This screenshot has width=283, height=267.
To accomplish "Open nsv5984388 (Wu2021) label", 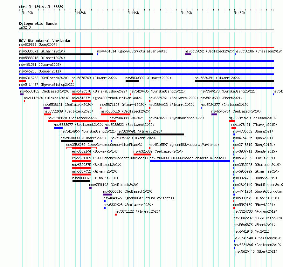I will (x=128, y=118).
